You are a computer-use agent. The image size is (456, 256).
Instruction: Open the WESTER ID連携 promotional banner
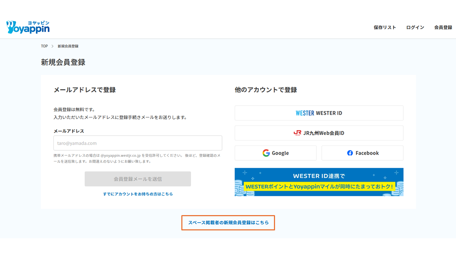click(319, 182)
